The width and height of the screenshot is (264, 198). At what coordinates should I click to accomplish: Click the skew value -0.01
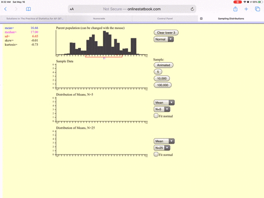coord(35,40)
